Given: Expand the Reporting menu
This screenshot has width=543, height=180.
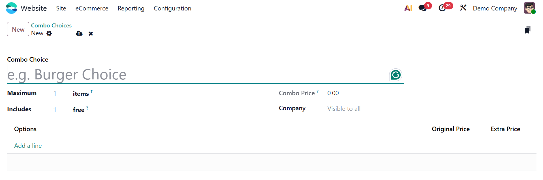Looking at the screenshot, I should tap(131, 8).
